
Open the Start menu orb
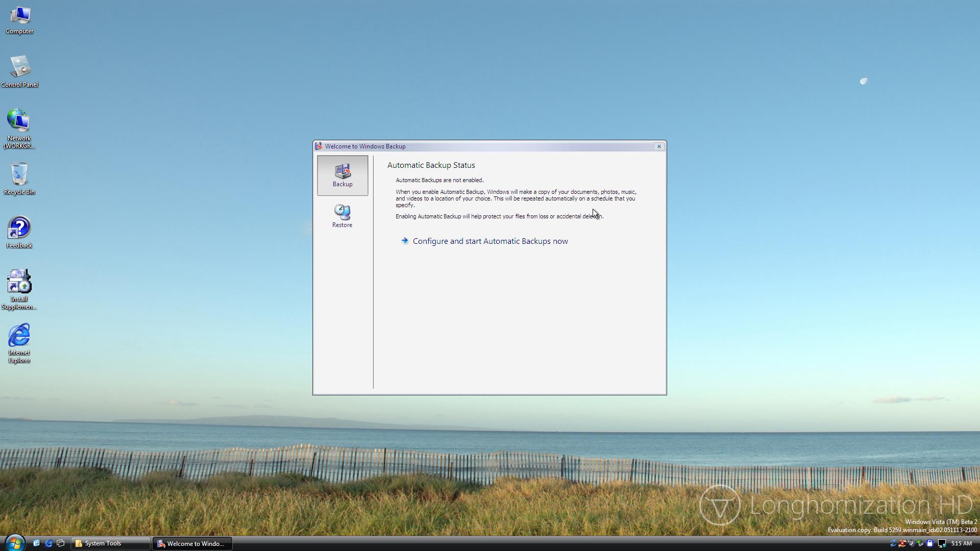click(14, 543)
